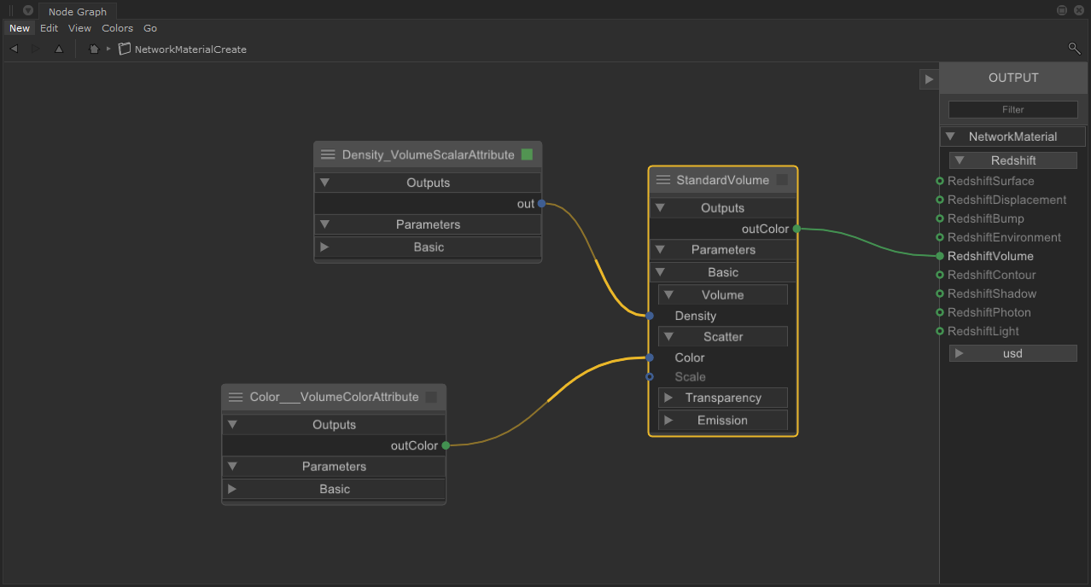
Task: Open the Colors menu
Action: (x=117, y=28)
